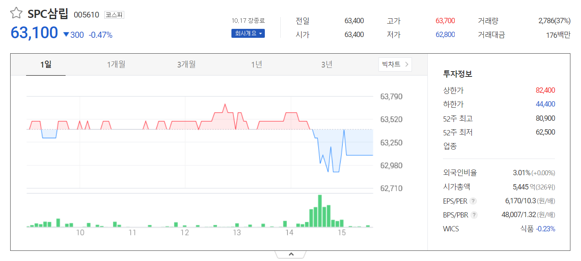Switch to the 3년 chart tab
Image resolution: width=581 pixels, height=261 pixels.
pos(327,64)
